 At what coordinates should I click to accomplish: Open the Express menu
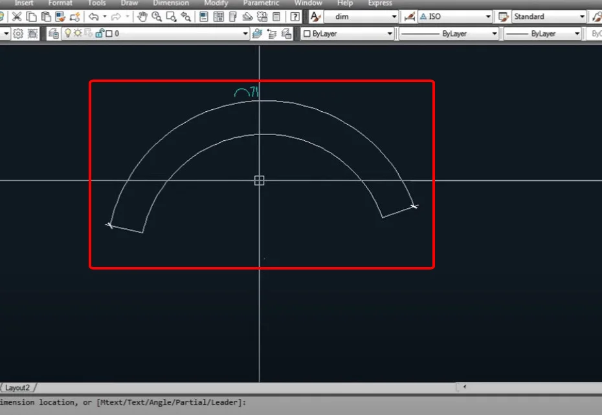pyautogui.click(x=380, y=3)
